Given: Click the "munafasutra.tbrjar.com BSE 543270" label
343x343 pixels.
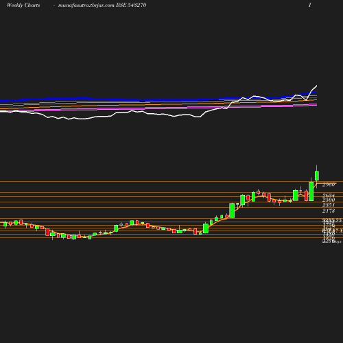Looking at the screenshot, I should 102,5.
